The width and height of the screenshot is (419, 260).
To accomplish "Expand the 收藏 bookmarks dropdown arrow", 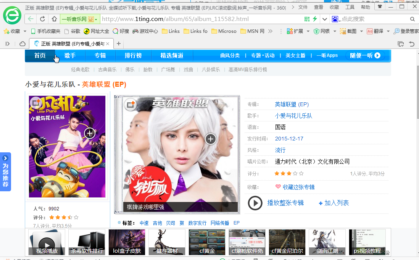I will pyautogui.click(x=25, y=31).
